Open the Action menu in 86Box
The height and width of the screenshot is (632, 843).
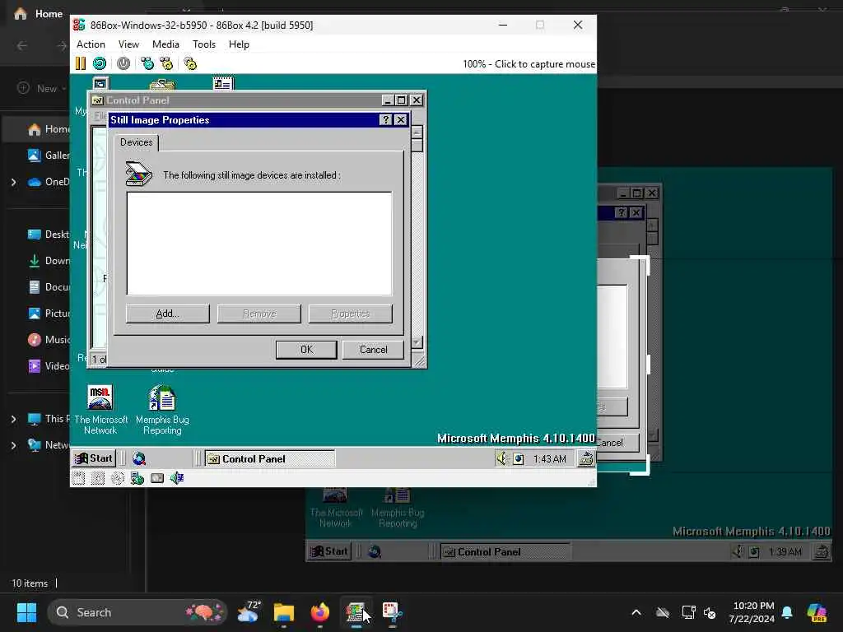point(91,44)
